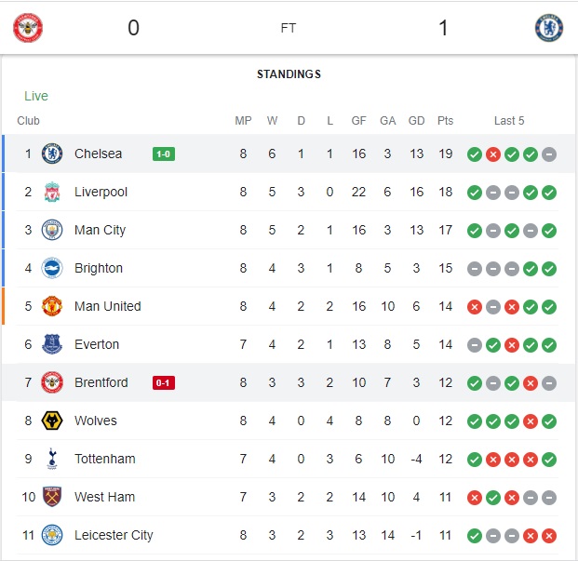
Task: Select the Man City badge in the table
Action: pos(52,230)
